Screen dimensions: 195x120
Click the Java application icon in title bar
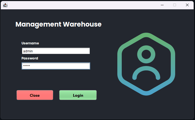click(5, 5)
